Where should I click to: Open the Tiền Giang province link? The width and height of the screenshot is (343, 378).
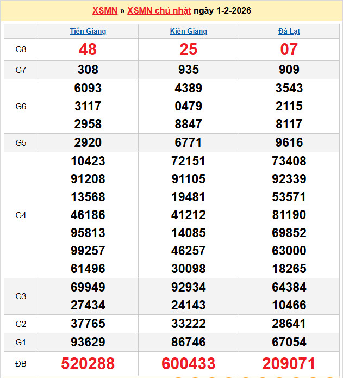coord(88,31)
